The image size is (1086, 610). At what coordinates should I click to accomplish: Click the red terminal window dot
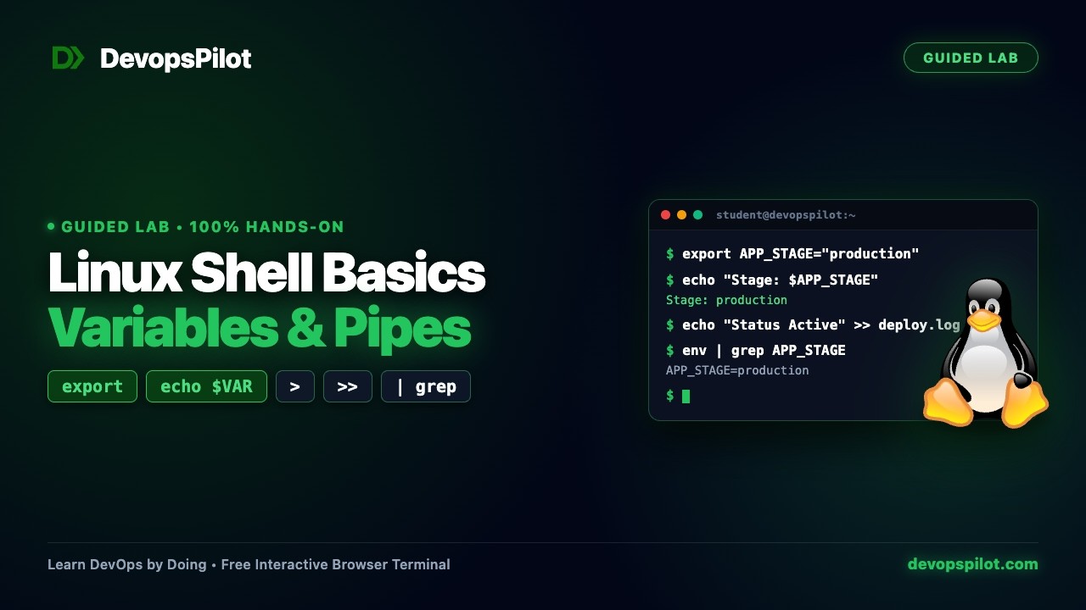click(665, 215)
